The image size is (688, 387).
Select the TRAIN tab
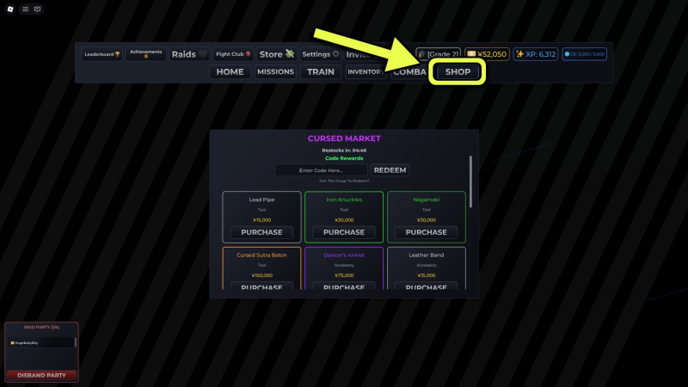[321, 72]
